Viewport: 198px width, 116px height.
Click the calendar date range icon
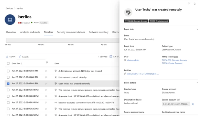(111, 57)
